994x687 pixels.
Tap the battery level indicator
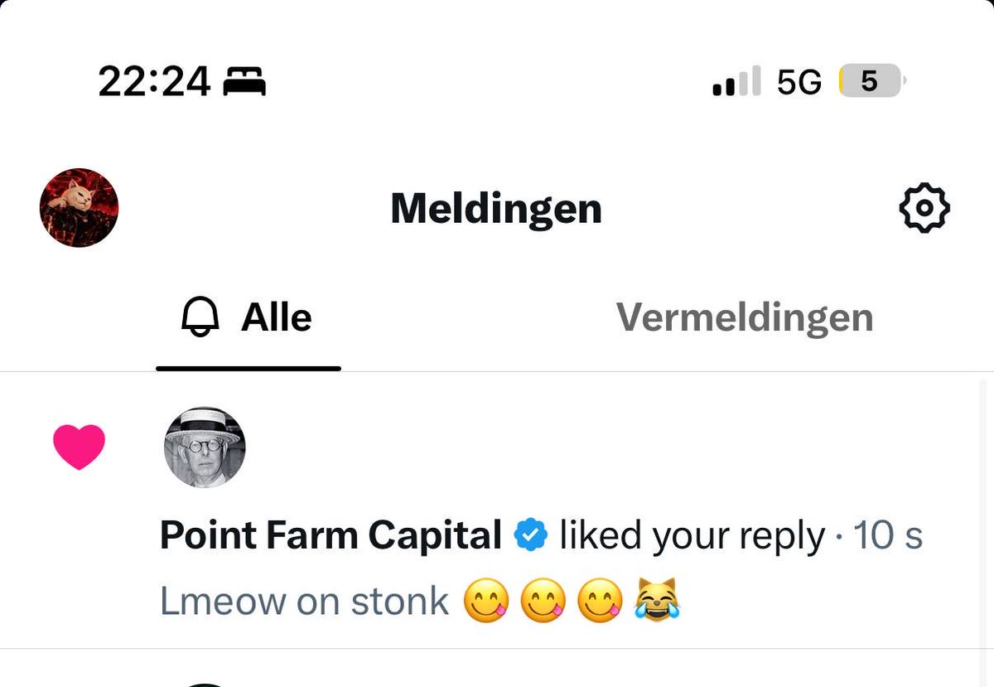point(872,82)
